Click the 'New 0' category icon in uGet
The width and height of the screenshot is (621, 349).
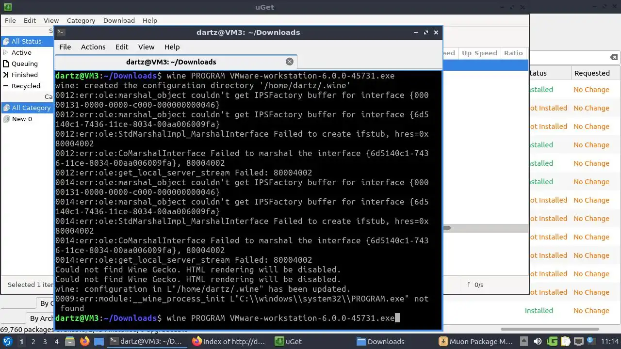point(6,119)
